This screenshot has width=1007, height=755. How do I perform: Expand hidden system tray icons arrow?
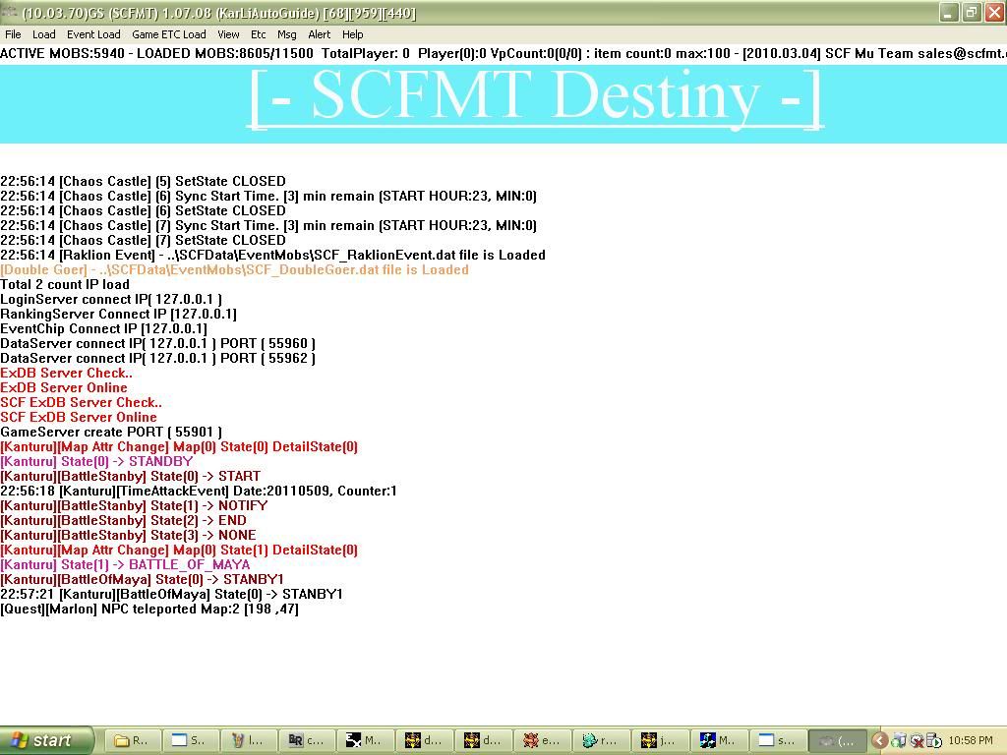pyautogui.click(x=880, y=740)
